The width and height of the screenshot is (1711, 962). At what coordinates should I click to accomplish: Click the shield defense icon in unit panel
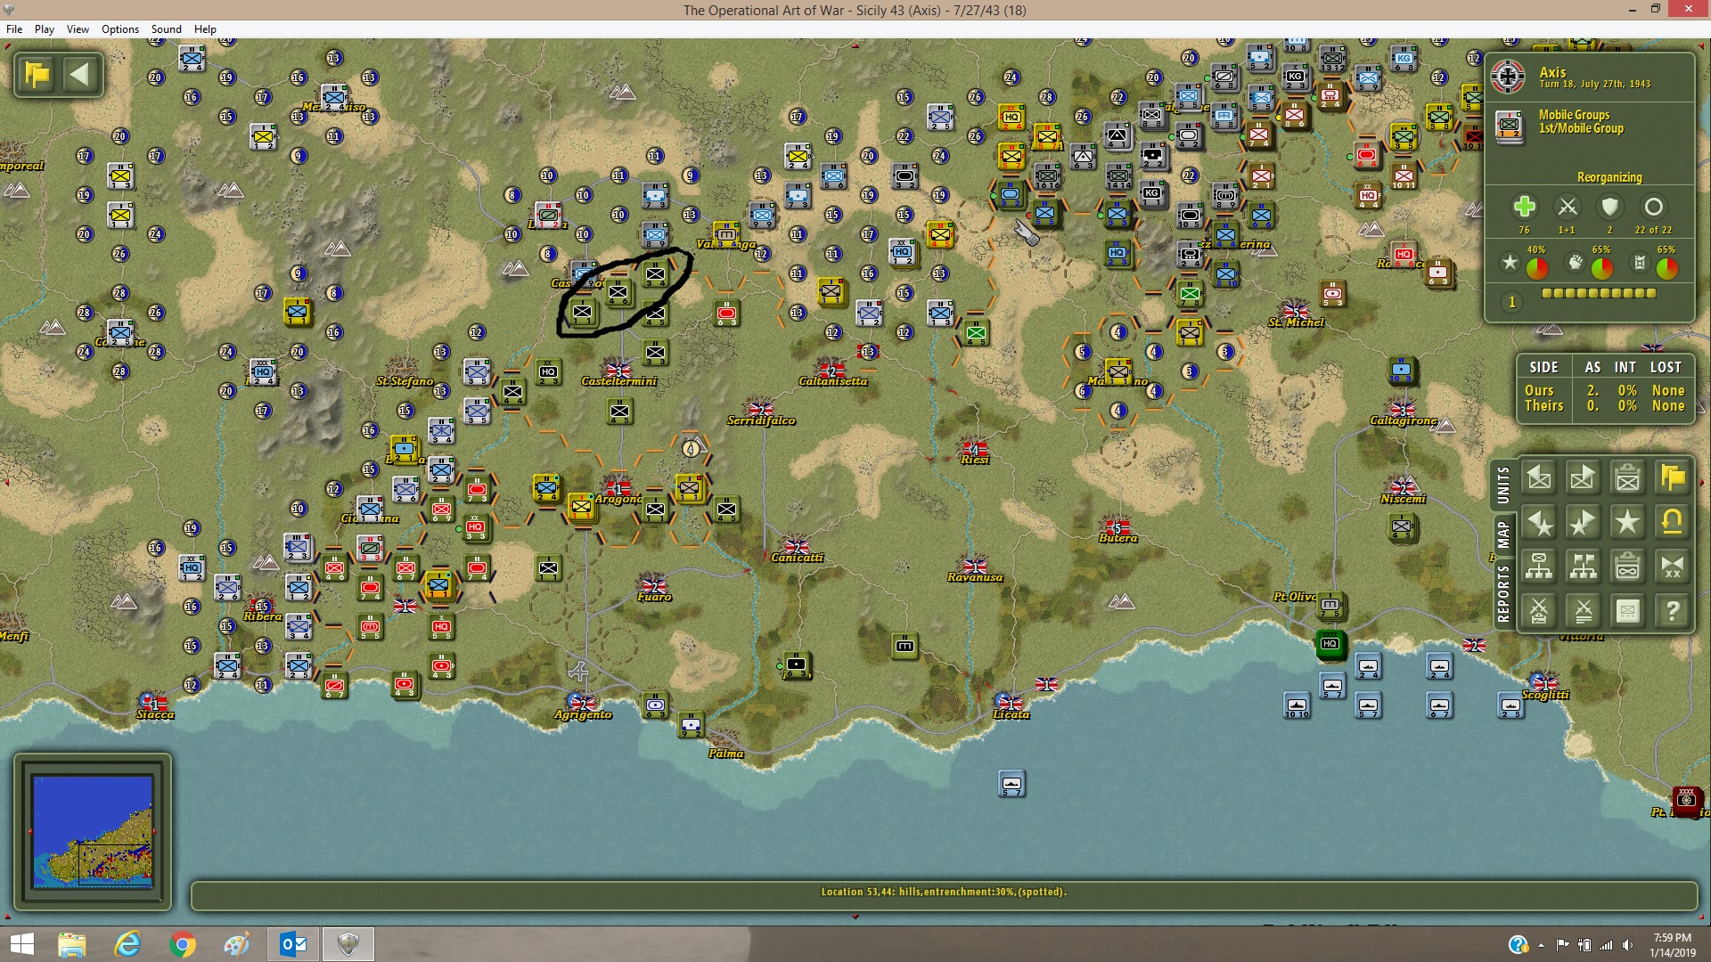tap(1609, 208)
